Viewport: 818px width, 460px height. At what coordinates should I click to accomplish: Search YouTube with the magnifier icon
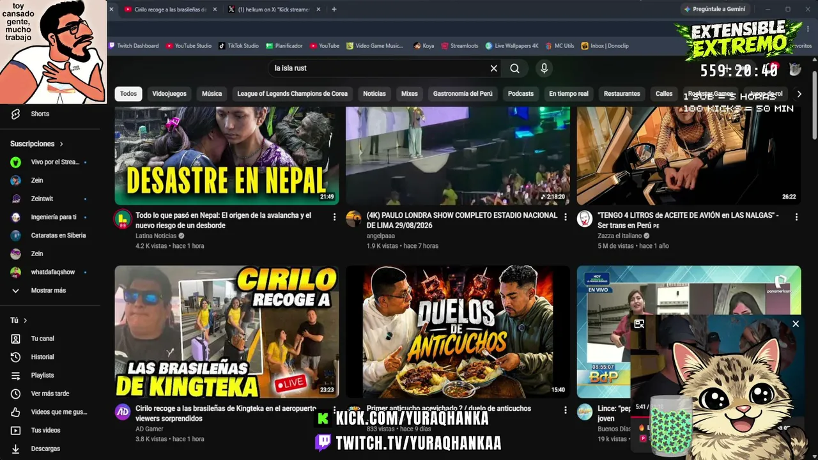click(514, 68)
